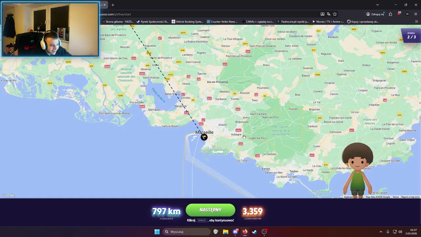Expand hidden system tray icons chevron
Viewport: 421px width, 237px height.
381,232
